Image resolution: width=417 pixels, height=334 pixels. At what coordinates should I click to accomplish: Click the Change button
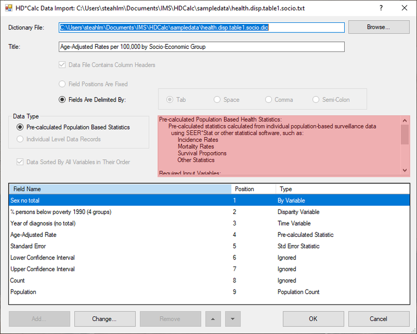tap(105, 319)
